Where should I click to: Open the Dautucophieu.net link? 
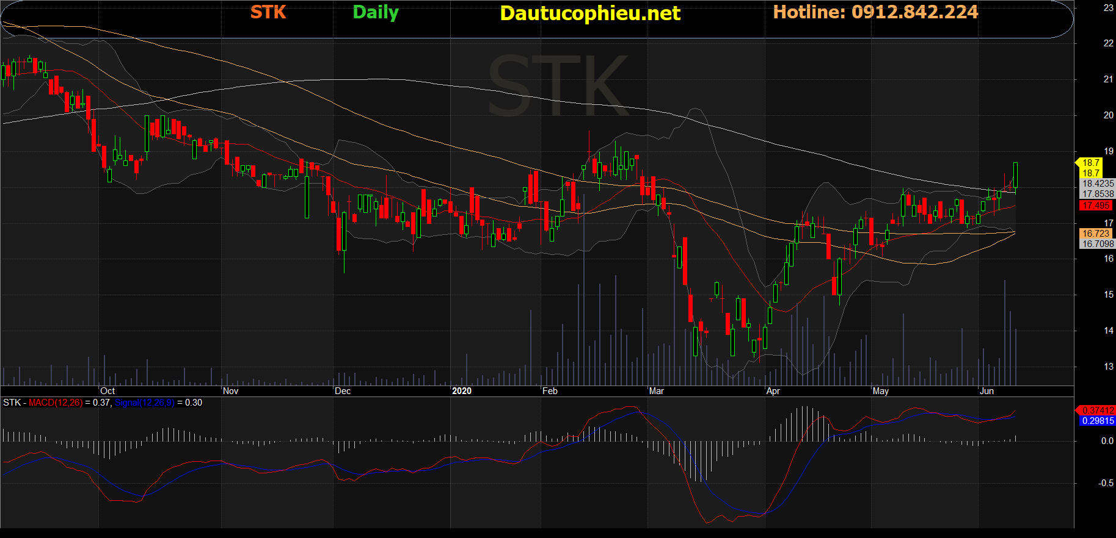coord(589,13)
